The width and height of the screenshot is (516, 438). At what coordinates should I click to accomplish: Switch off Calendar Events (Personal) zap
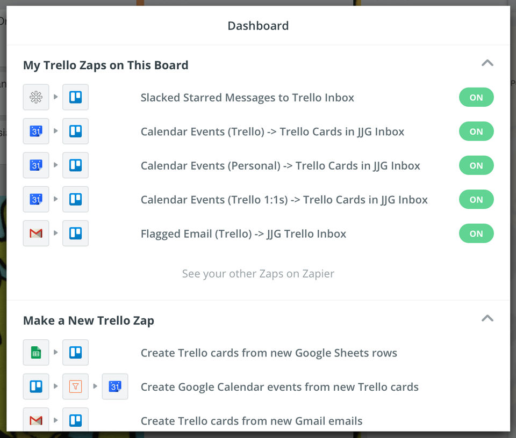point(476,165)
